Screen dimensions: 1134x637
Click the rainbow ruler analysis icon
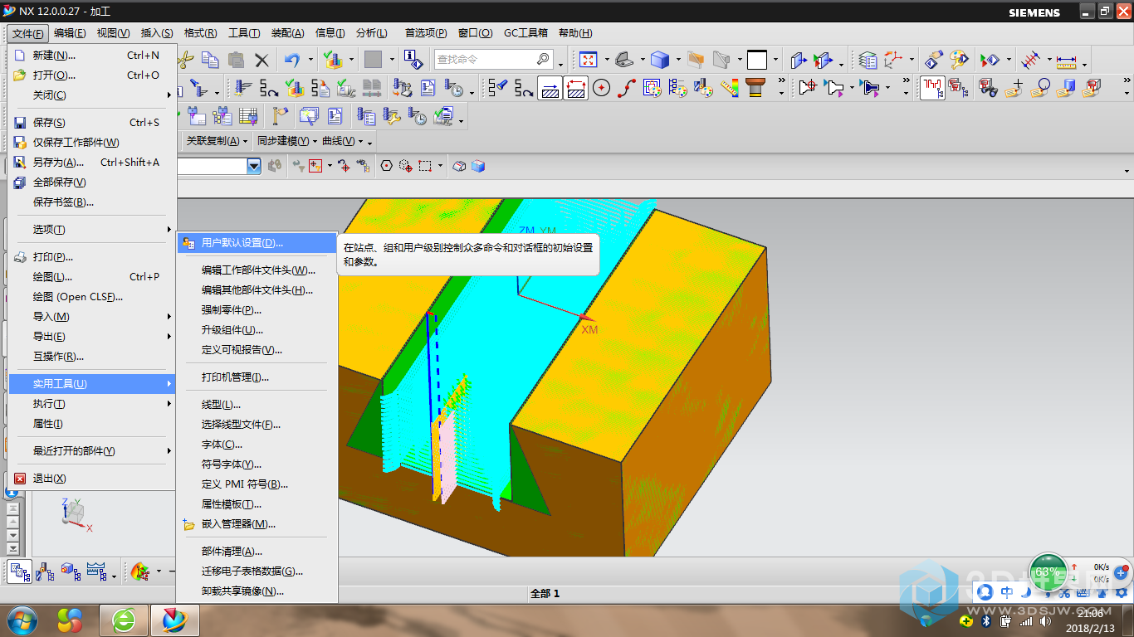730,87
